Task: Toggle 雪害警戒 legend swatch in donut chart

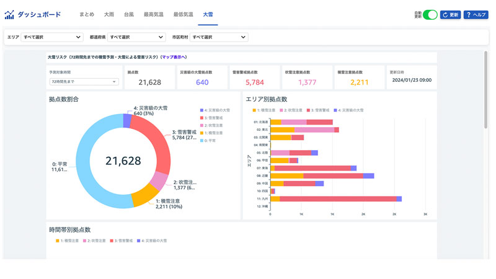Action: tap(202, 118)
